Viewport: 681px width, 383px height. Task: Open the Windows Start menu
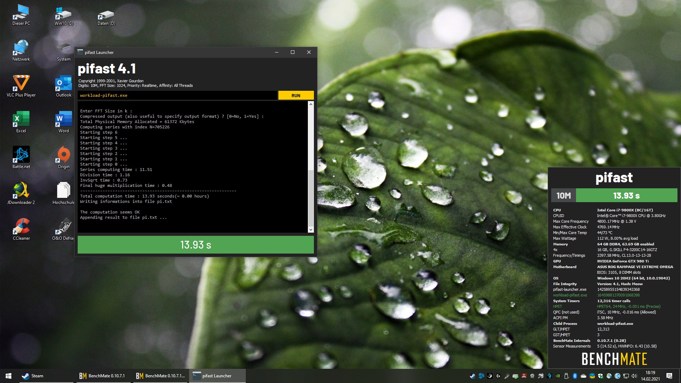[9, 376]
